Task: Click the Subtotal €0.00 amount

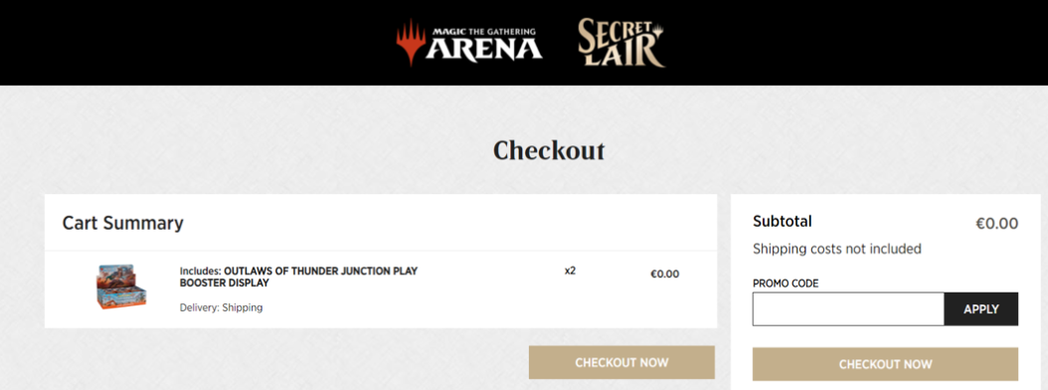Action: [x=996, y=224]
